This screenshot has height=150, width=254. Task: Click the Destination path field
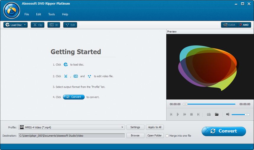point(71,136)
